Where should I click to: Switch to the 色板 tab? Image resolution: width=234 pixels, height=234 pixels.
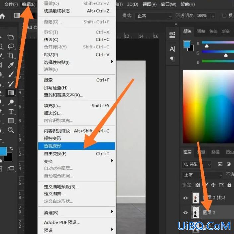click(x=213, y=31)
